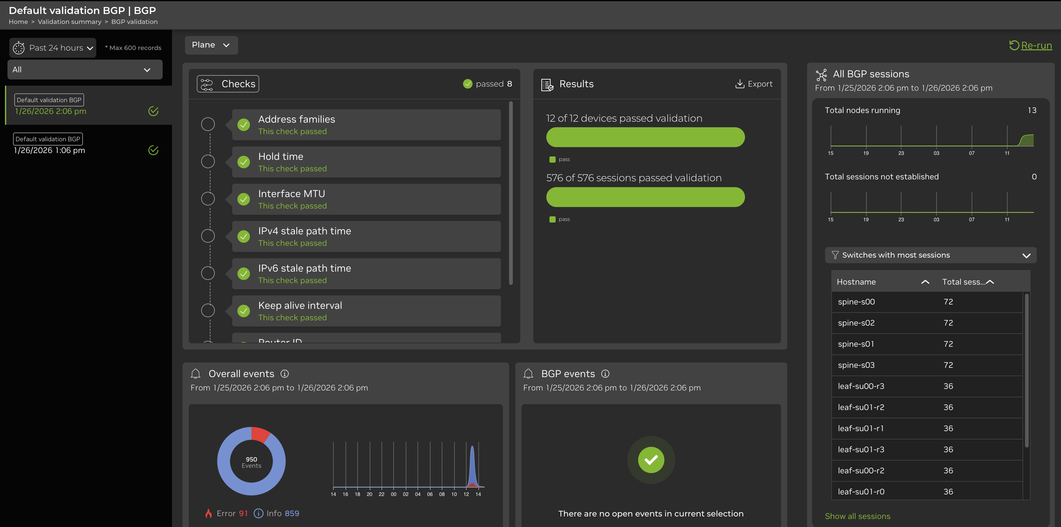Click the Results report icon
Screen dimensions: 1061x527
pyautogui.click(x=547, y=85)
